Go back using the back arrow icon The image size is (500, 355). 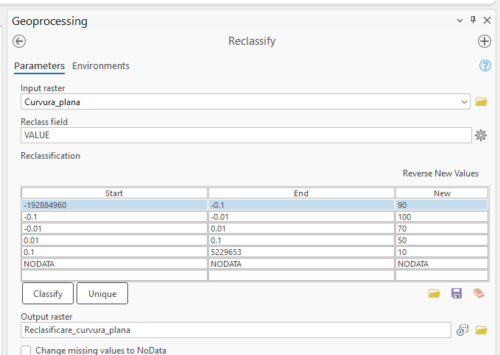point(20,41)
